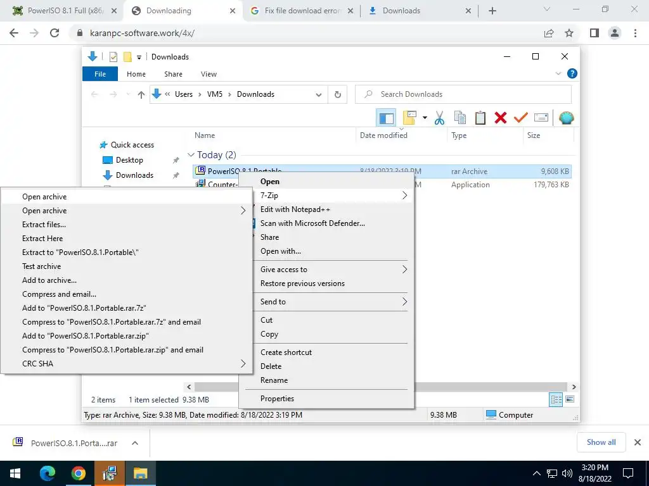
Task: Open Chrome from taskbar
Action: point(78,473)
